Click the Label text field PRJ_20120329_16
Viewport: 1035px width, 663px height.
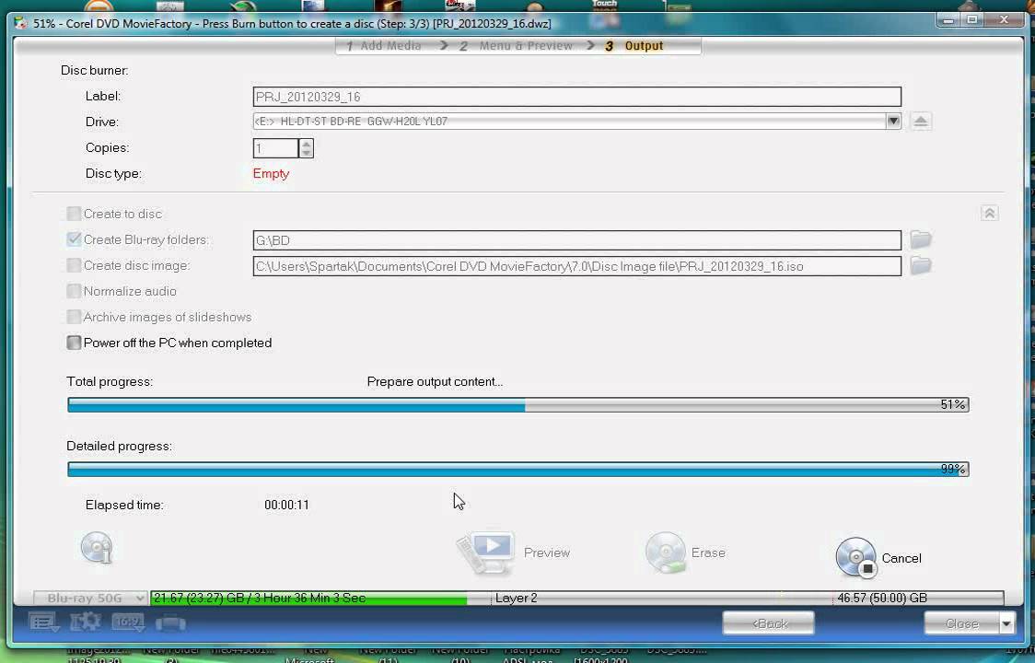pos(577,97)
